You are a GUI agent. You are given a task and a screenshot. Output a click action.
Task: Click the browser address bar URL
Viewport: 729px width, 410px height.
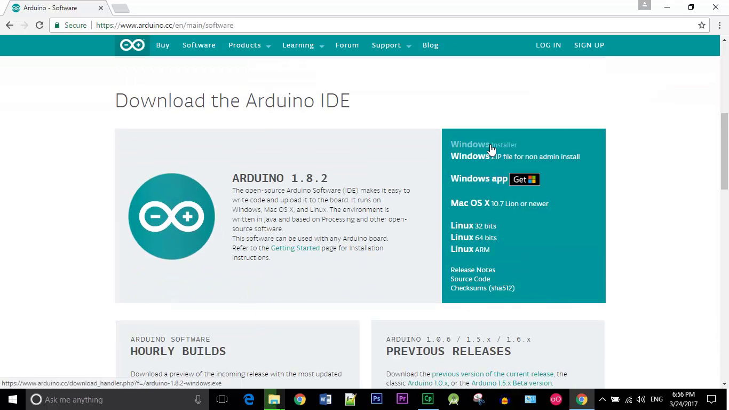pos(164,25)
